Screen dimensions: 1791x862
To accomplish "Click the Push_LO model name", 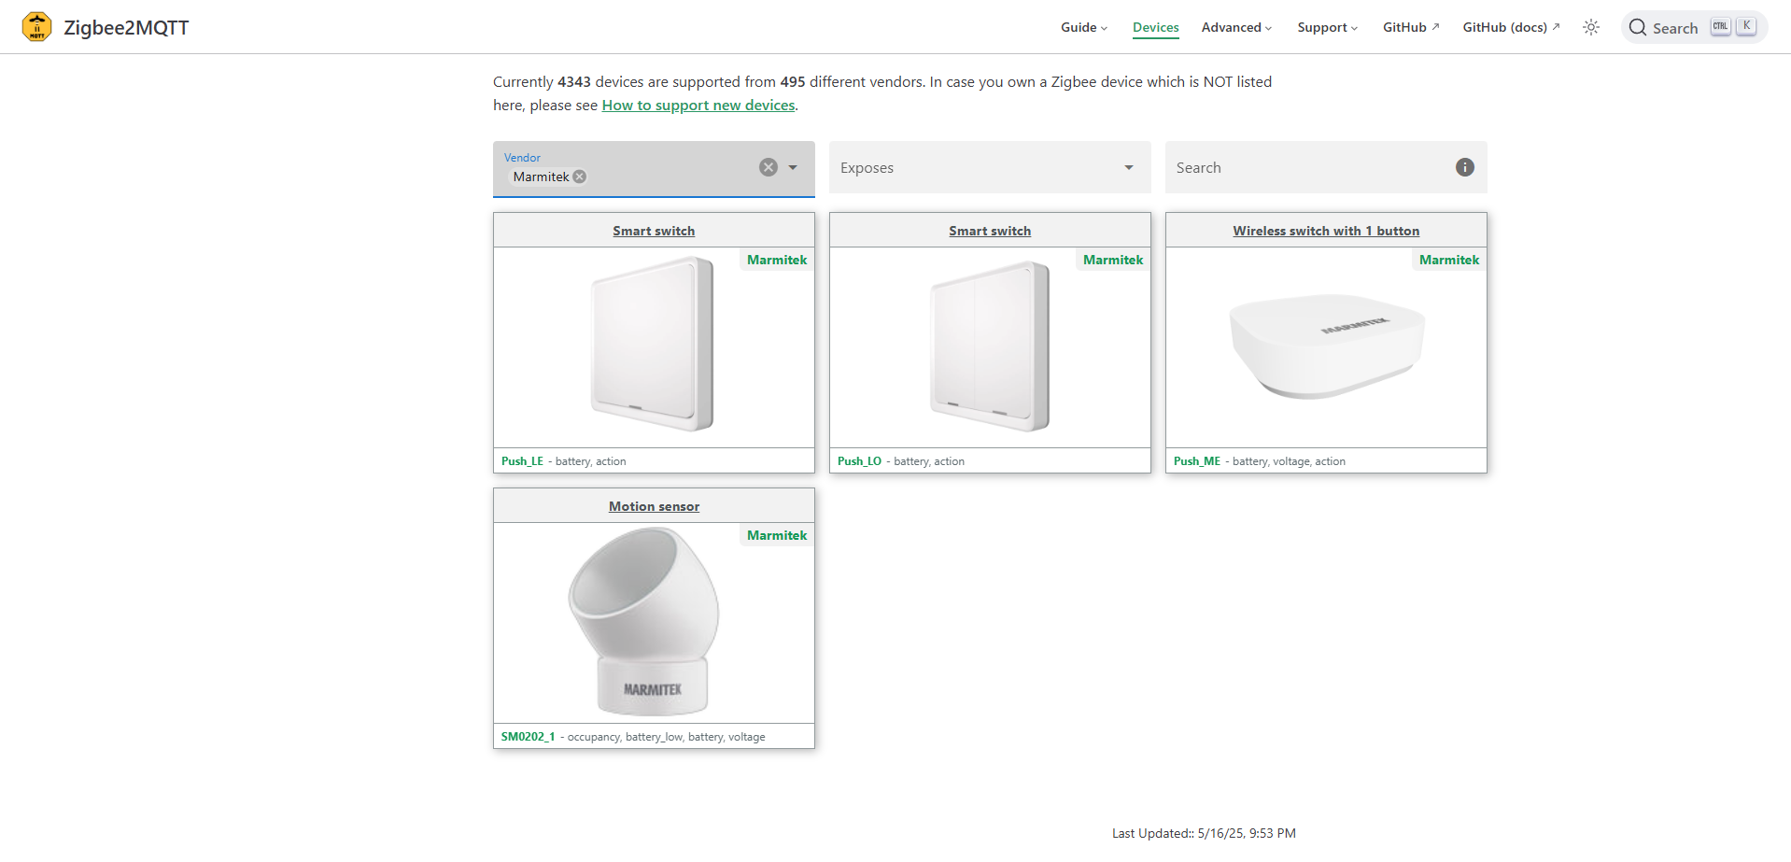I will [859, 461].
